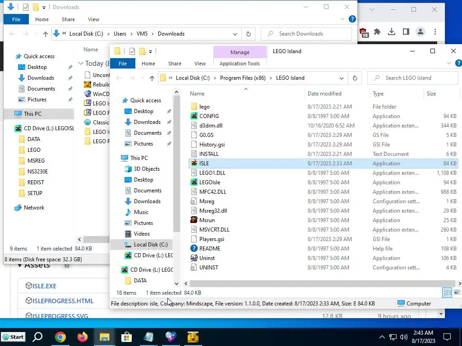This screenshot has height=346, width=462.
Task: Open the LEGO head app in taskbar
Action: point(193,337)
